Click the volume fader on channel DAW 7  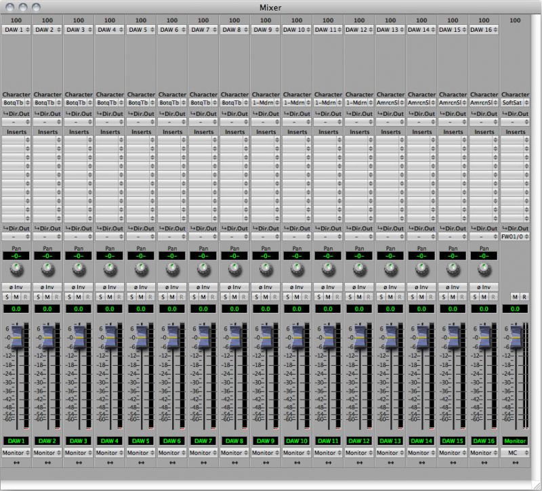coord(205,337)
